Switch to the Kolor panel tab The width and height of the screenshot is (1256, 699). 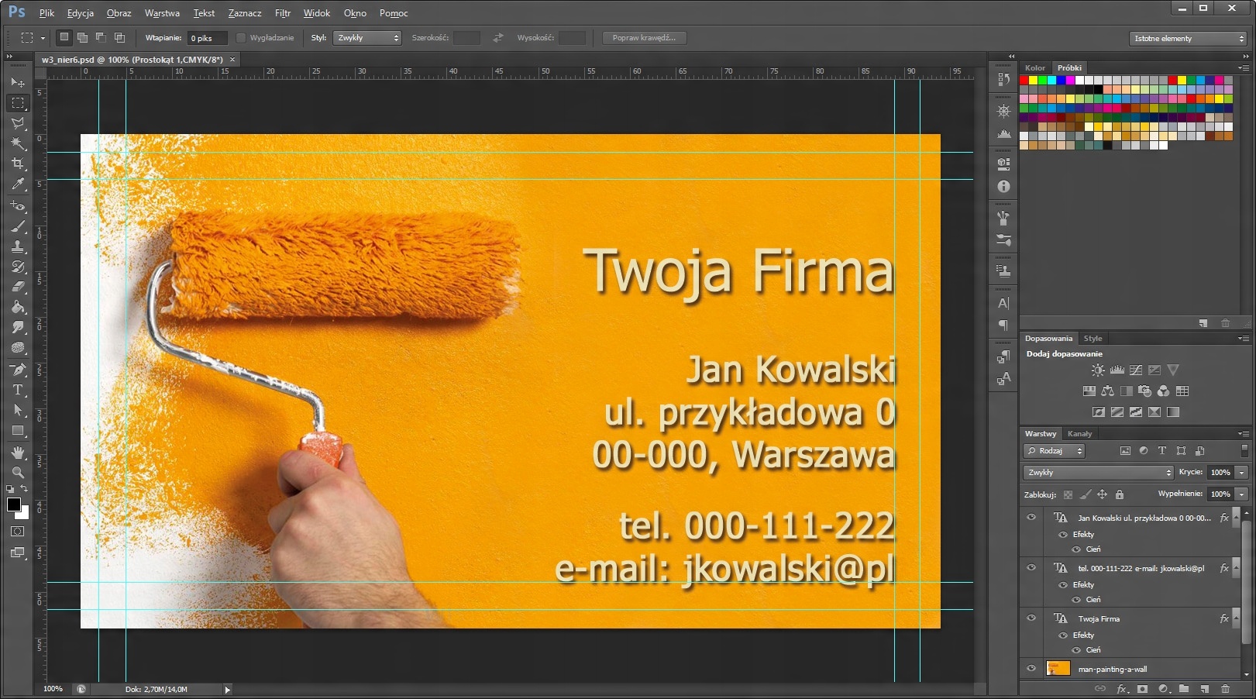1034,68
